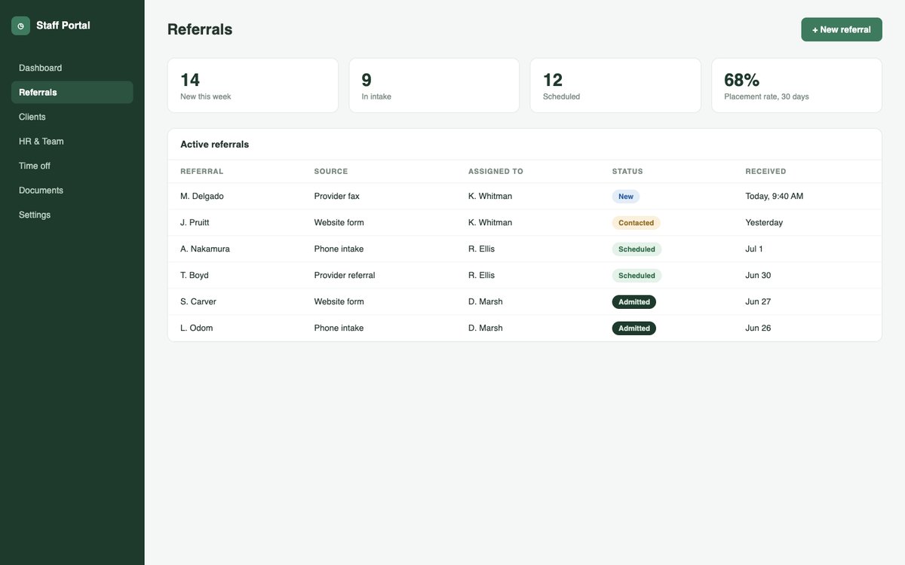The height and width of the screenshot is (565, 905).
Task: Go to Clients in sidebar
Action: click(x=72, y=117)
